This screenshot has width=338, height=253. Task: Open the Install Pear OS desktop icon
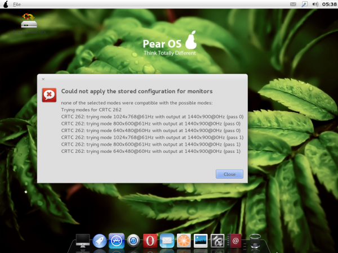click(x=29, y=24)
